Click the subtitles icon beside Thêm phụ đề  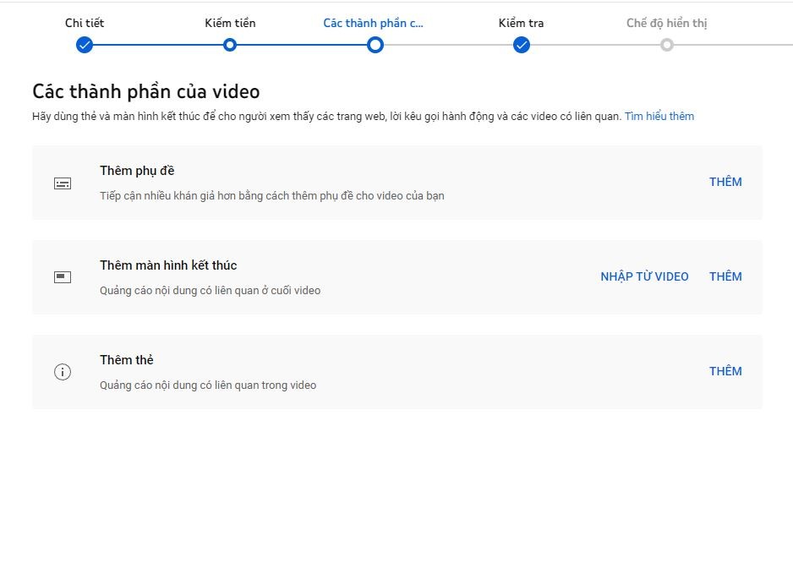[x=63, y=183]
